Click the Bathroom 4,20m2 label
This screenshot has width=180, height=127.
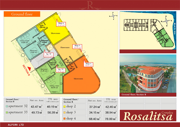tap(44, 41)
